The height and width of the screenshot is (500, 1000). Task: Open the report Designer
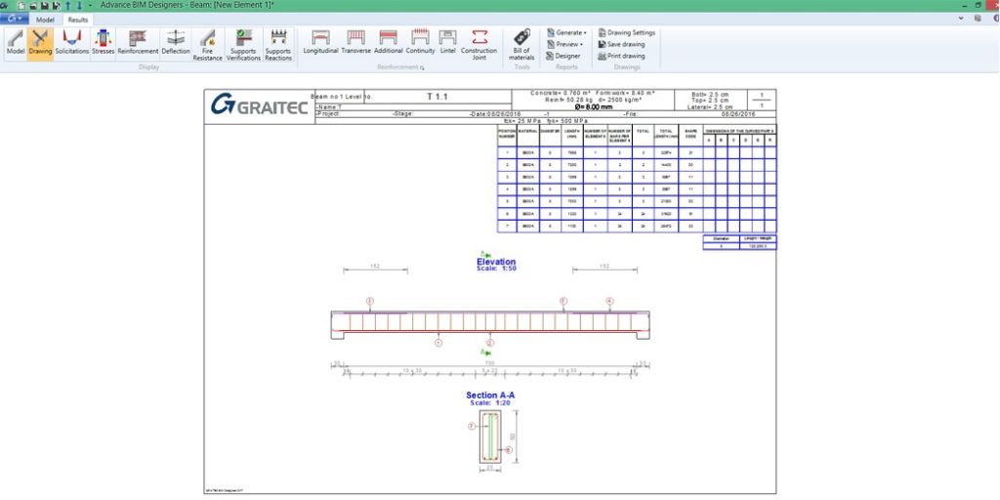[x=563, y=56]
